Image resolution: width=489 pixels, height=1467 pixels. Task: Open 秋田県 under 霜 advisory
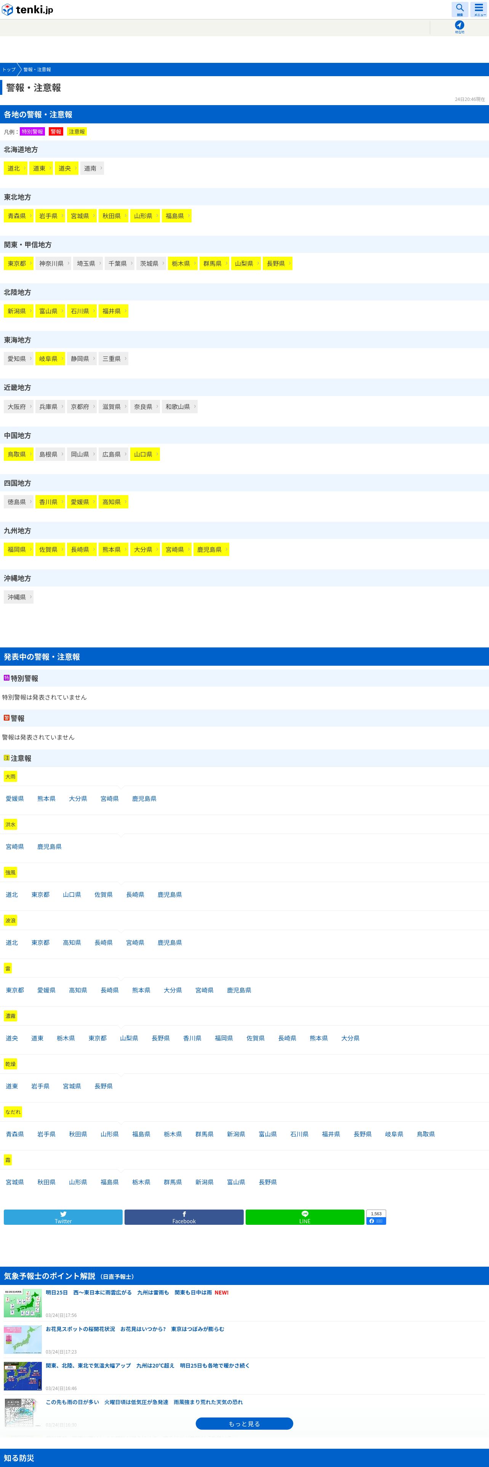[47, 1182]
